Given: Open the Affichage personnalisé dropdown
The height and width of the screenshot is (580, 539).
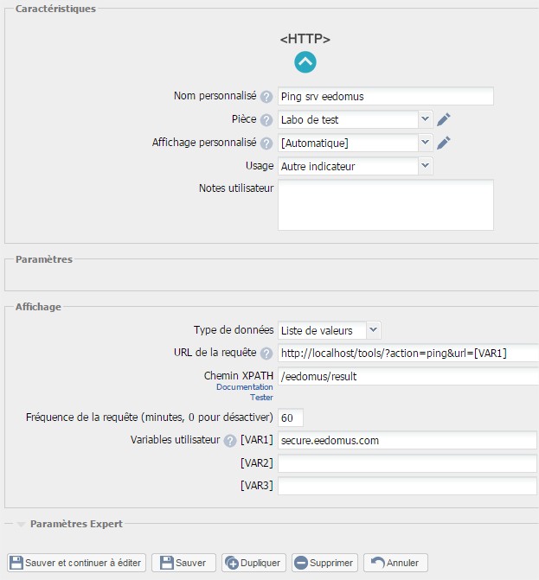Looking at the screenshot, I should pyautogui.click(x=355, y=143).
